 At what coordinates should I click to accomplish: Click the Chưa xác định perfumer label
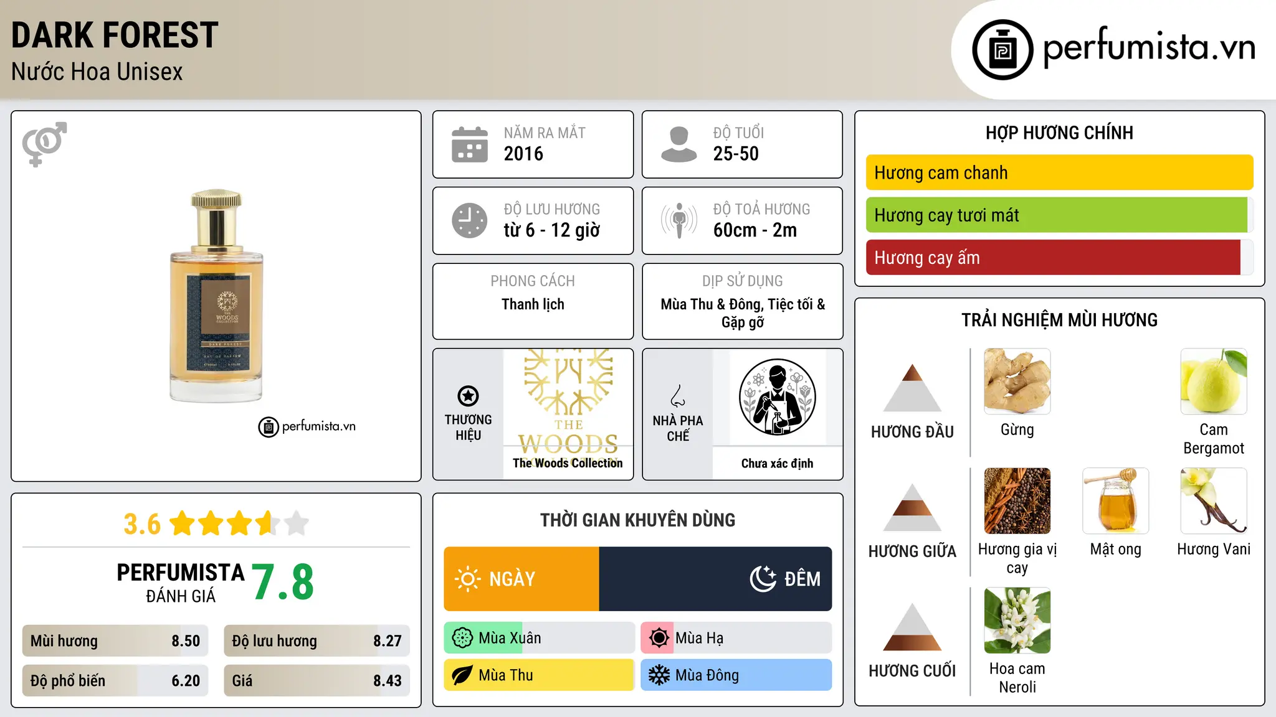pyautogui.click(x=777, y=463)
